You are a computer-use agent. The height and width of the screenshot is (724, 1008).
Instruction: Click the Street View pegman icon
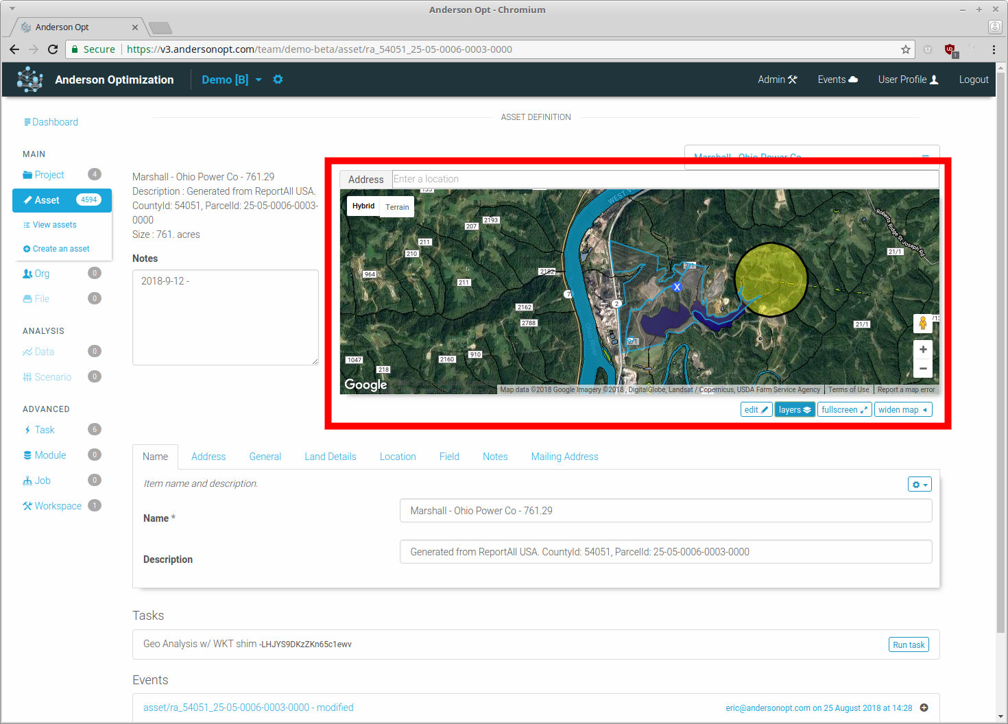click(923, 323)
